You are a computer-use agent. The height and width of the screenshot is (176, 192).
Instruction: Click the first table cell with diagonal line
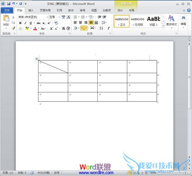53,67
